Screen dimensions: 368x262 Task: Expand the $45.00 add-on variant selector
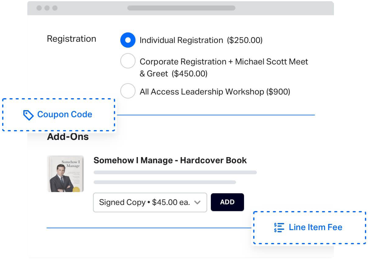point(150,202)
